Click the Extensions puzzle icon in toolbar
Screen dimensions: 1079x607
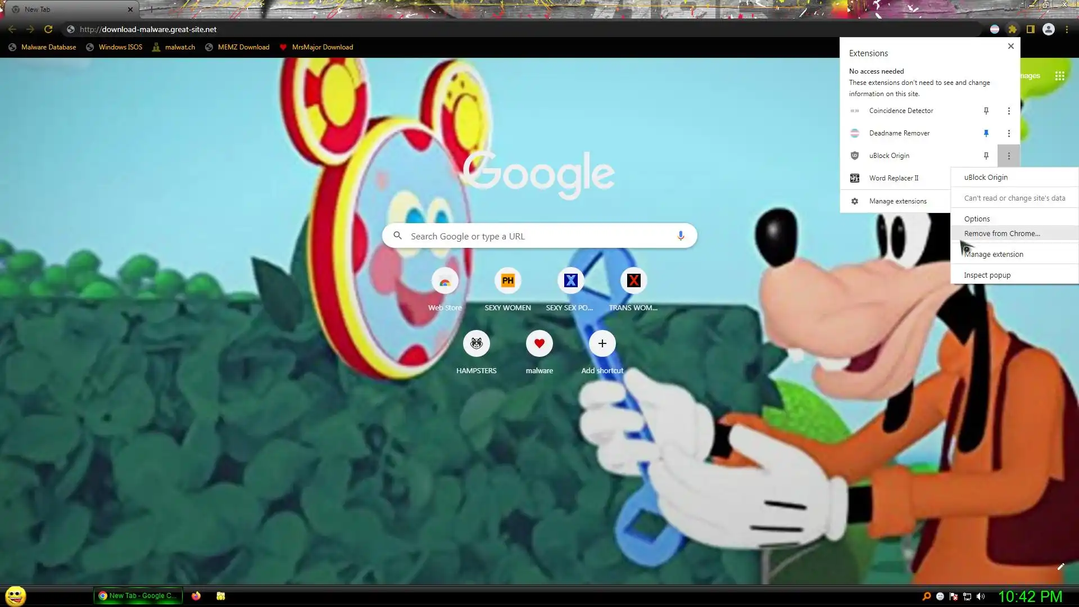pos(1012,29)
